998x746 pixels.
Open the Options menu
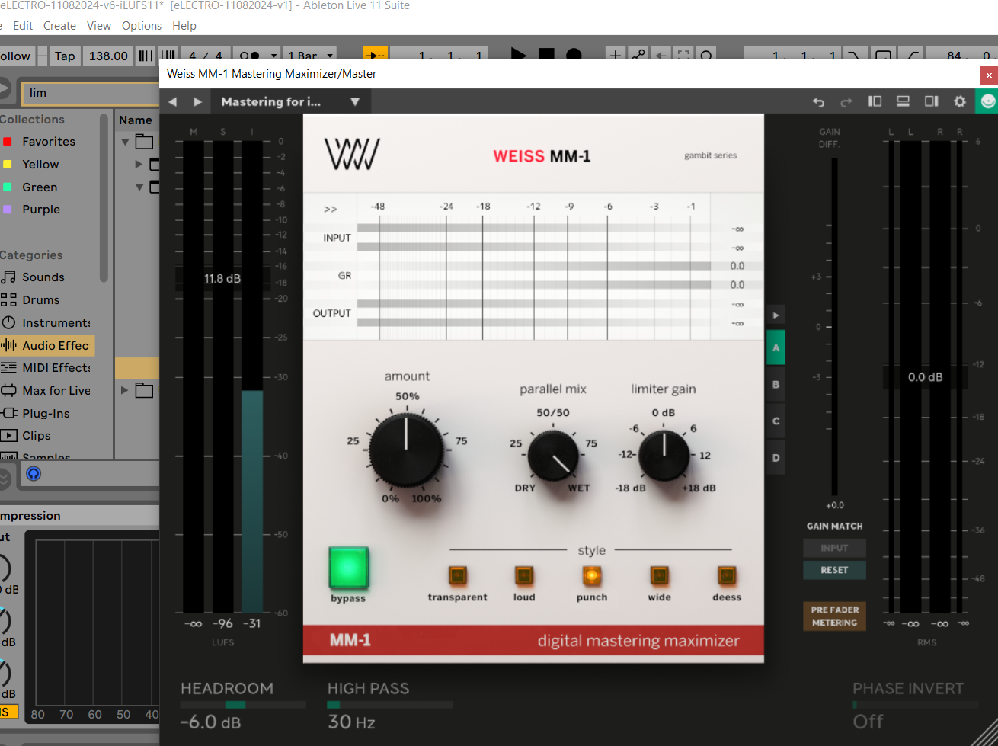[x=142, y=26]
